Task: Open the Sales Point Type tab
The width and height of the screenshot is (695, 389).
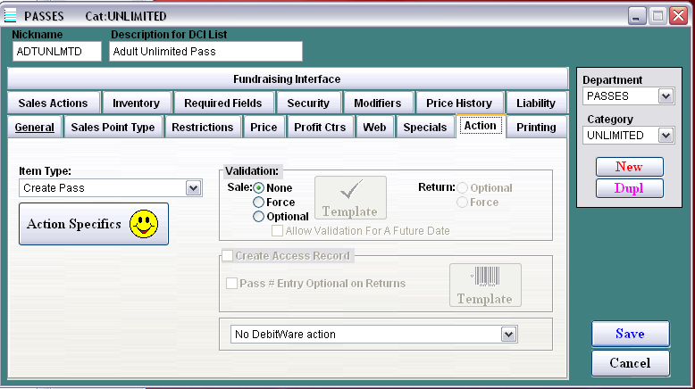Action: [113, 127]
